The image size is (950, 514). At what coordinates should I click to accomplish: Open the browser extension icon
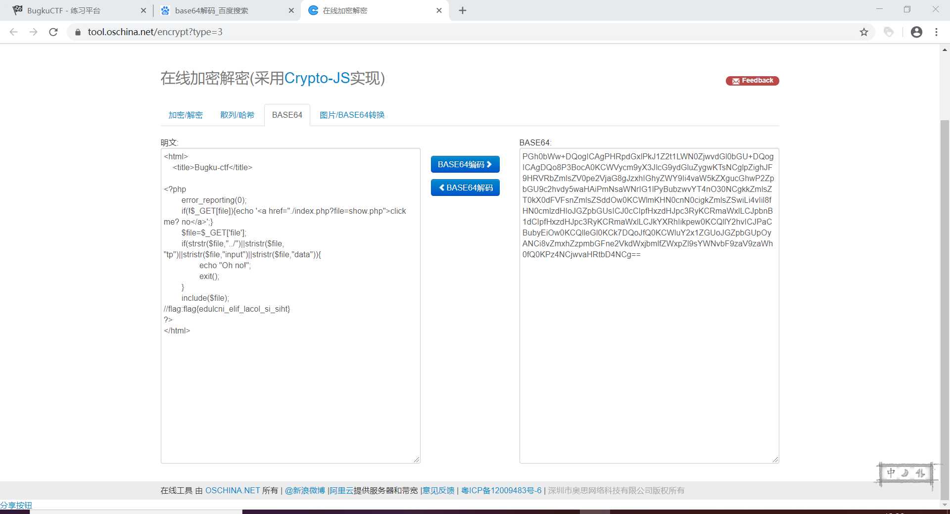coord(889,32)
